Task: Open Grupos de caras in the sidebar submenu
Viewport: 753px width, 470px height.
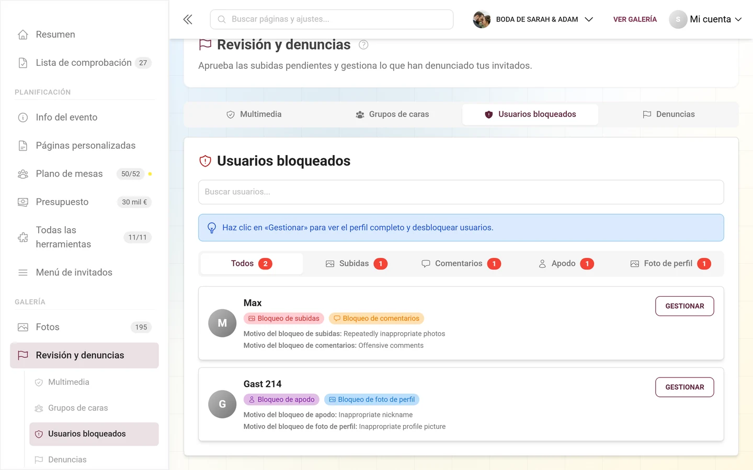Action: click(94, 408)
